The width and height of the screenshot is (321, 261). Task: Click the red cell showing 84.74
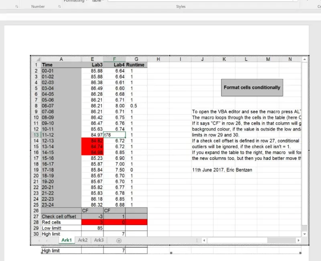pyautogui.click(x=92, y=147)
